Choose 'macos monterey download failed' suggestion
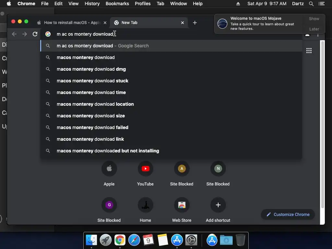This screenshot has height=249, width=332. pyautogui.click(x=171, y=127)
